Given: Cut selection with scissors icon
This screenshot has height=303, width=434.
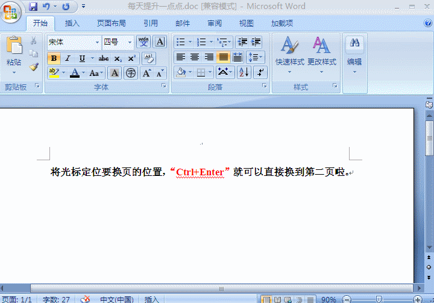Looking at the screenshot, I should coord(34,41).
